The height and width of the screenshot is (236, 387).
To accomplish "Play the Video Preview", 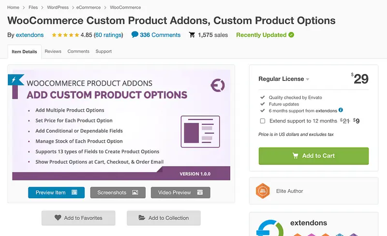I will (x=180, y=192).
